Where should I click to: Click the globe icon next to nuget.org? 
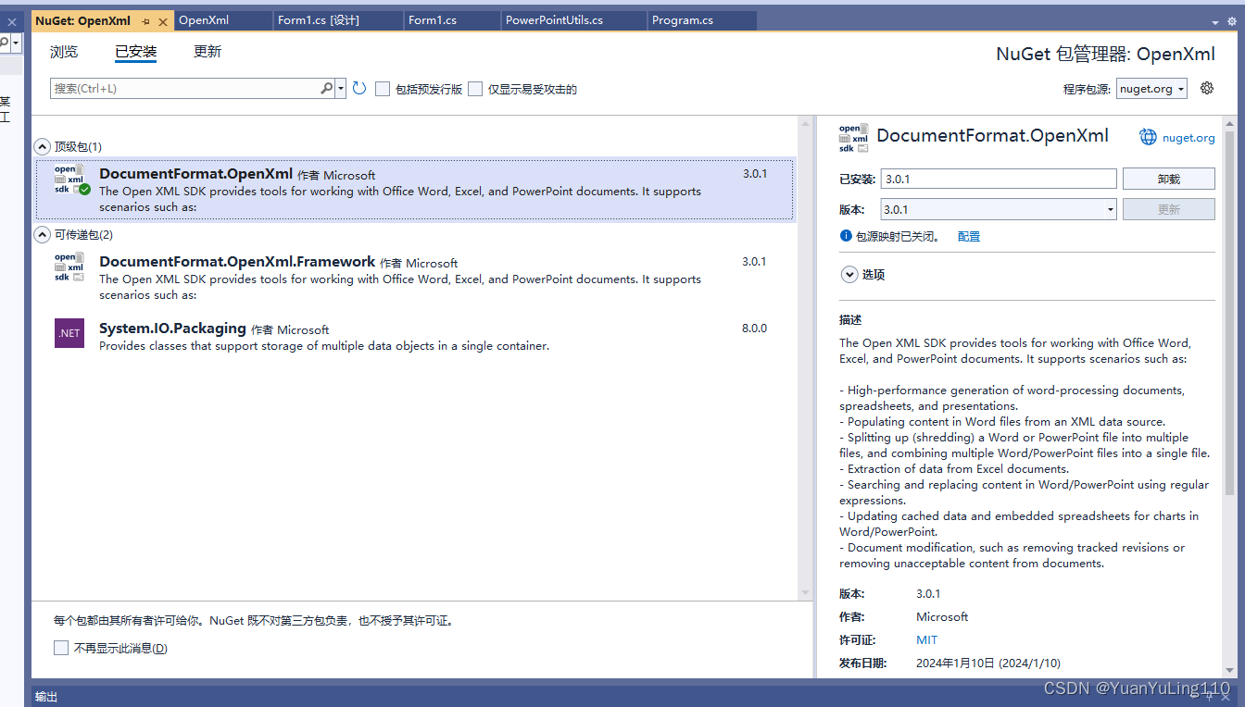pyautogui.click(x=1148, y=137)
